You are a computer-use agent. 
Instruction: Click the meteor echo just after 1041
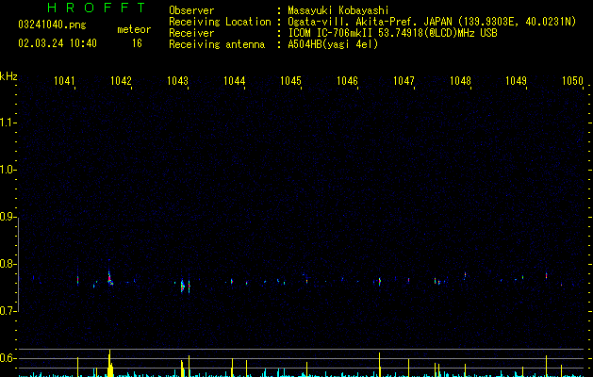(x=78, y=280)
